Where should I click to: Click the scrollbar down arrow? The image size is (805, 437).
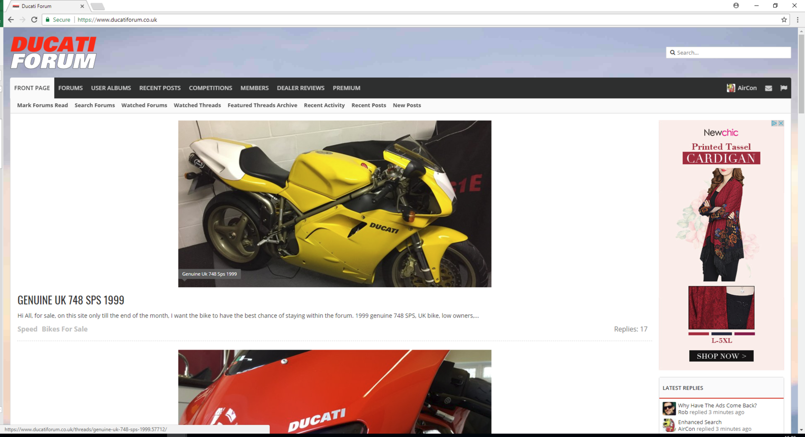[x=801, y=430]
